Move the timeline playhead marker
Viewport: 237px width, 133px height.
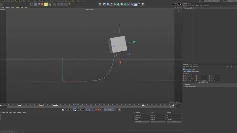[76, 104]
